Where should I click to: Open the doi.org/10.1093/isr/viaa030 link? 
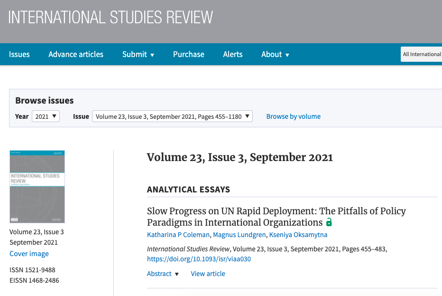coord(199,259)
